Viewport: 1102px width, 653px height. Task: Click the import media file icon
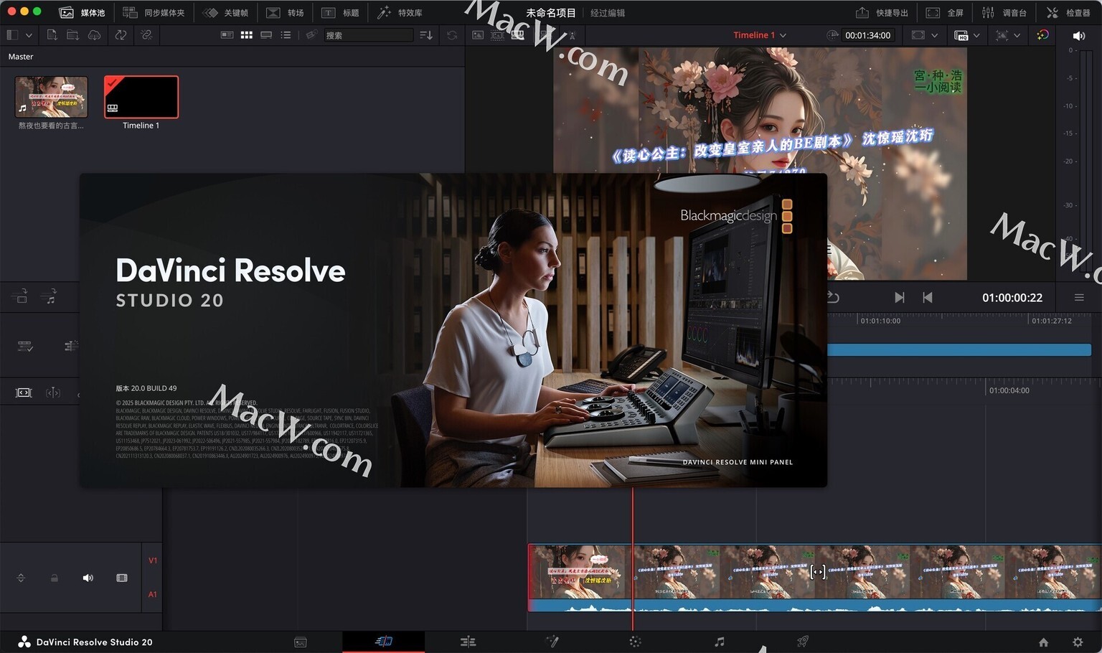(52, 34)
